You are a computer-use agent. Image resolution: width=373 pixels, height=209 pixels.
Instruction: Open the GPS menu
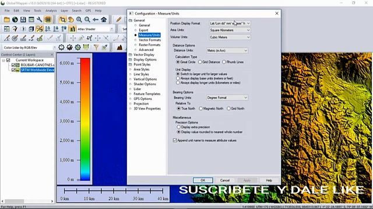[x=88, y=10]
